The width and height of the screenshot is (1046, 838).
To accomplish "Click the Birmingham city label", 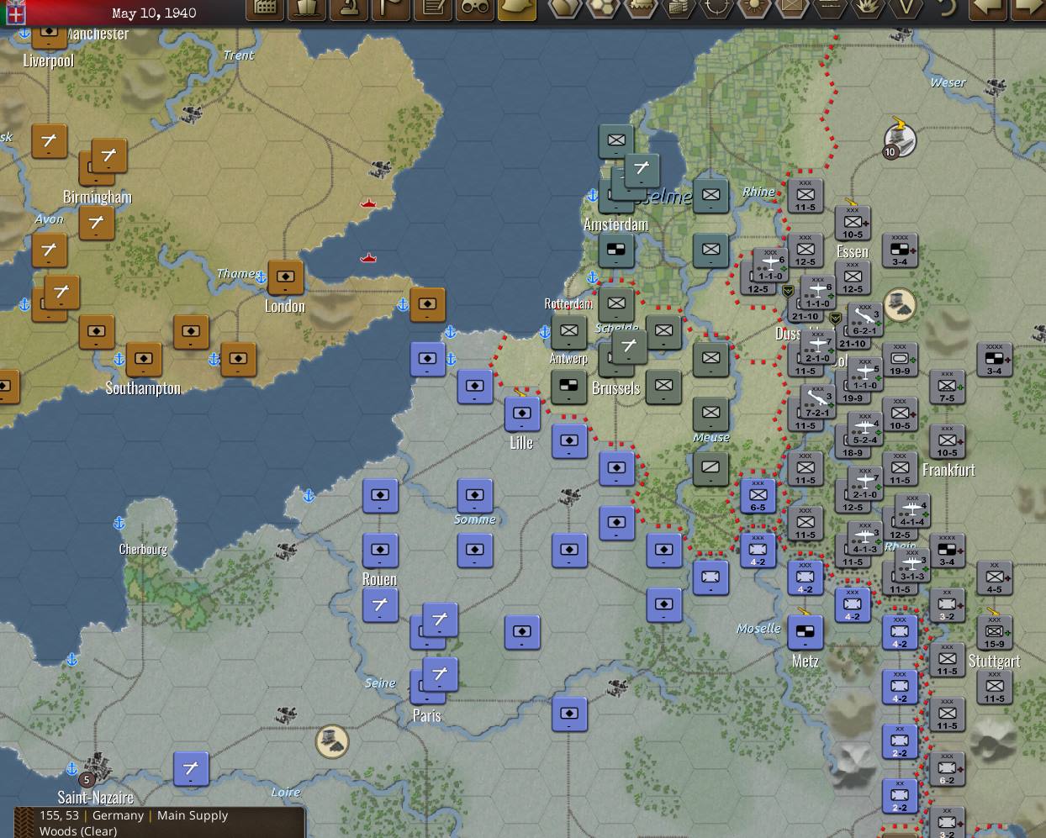I will pyautogui.click(x=98, y=197).
